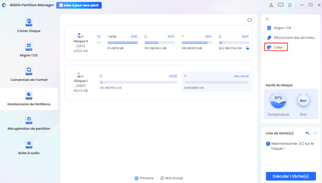This screenshot has height=183, width=322.
Task: Open Migrer l'OS in the left sidebar
Action: (x=29, y=50)
